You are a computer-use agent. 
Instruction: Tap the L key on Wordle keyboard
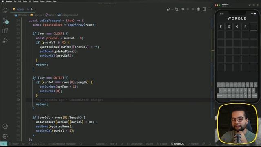coord(254,90)
